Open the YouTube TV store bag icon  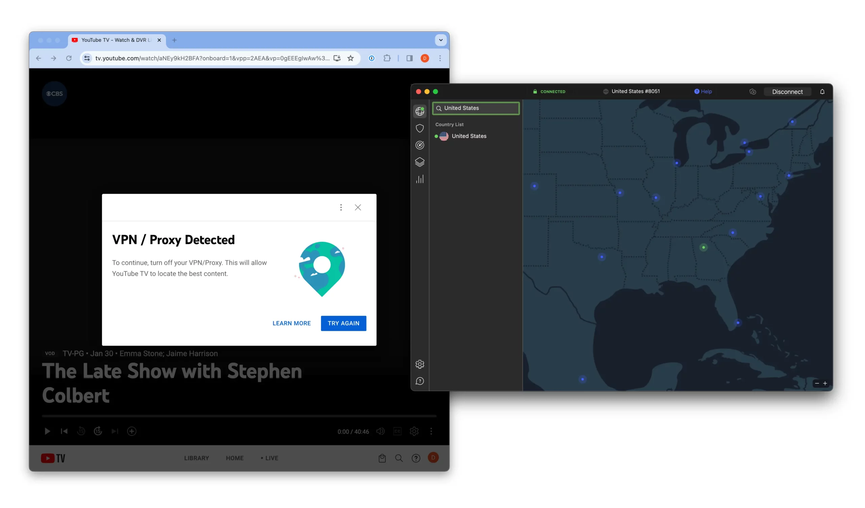tap(382, 458)
